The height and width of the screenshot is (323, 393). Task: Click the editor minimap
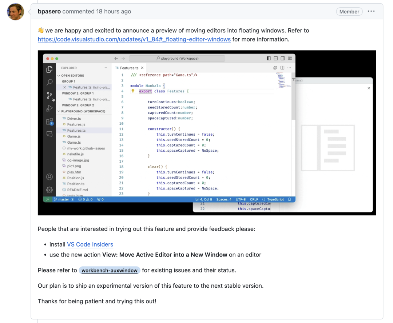[284, 80]
